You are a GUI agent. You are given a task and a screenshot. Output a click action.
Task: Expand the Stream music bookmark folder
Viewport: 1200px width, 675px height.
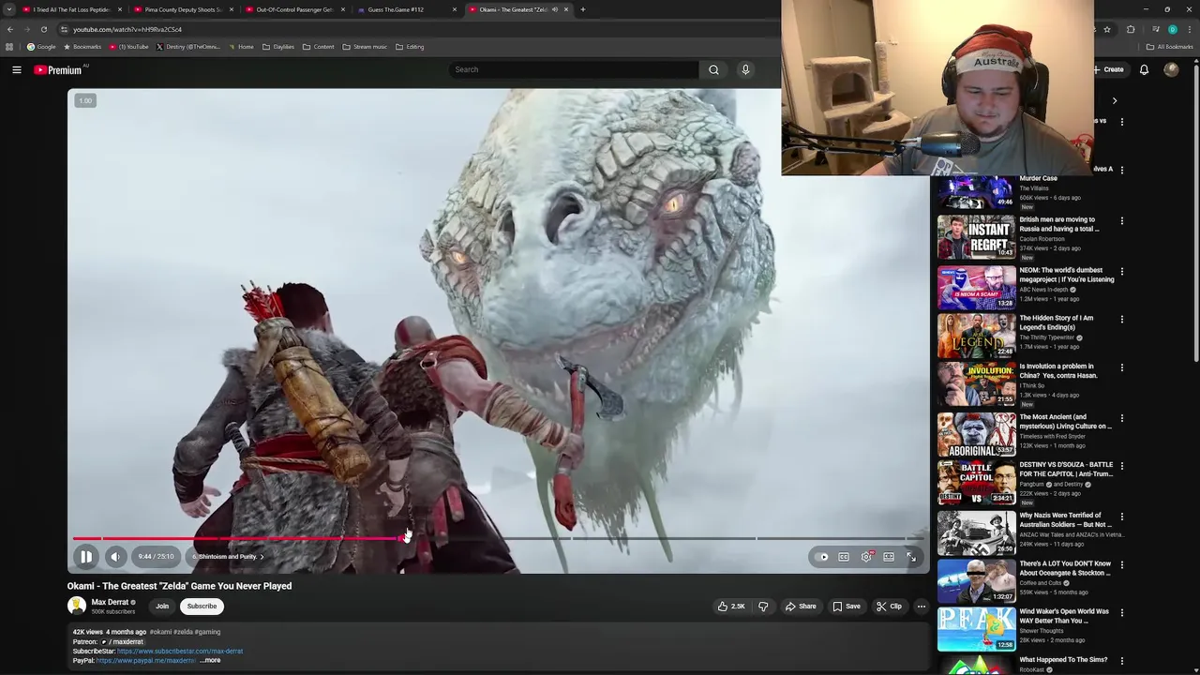pyautogui.click(x=365, y=47)
